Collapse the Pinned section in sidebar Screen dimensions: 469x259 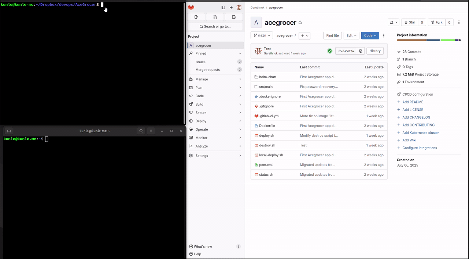[215, 53]
